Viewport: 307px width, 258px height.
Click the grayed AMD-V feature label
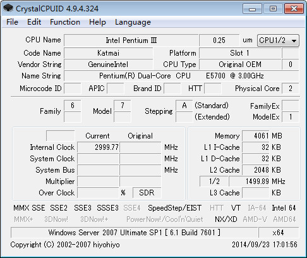[255, 219]
